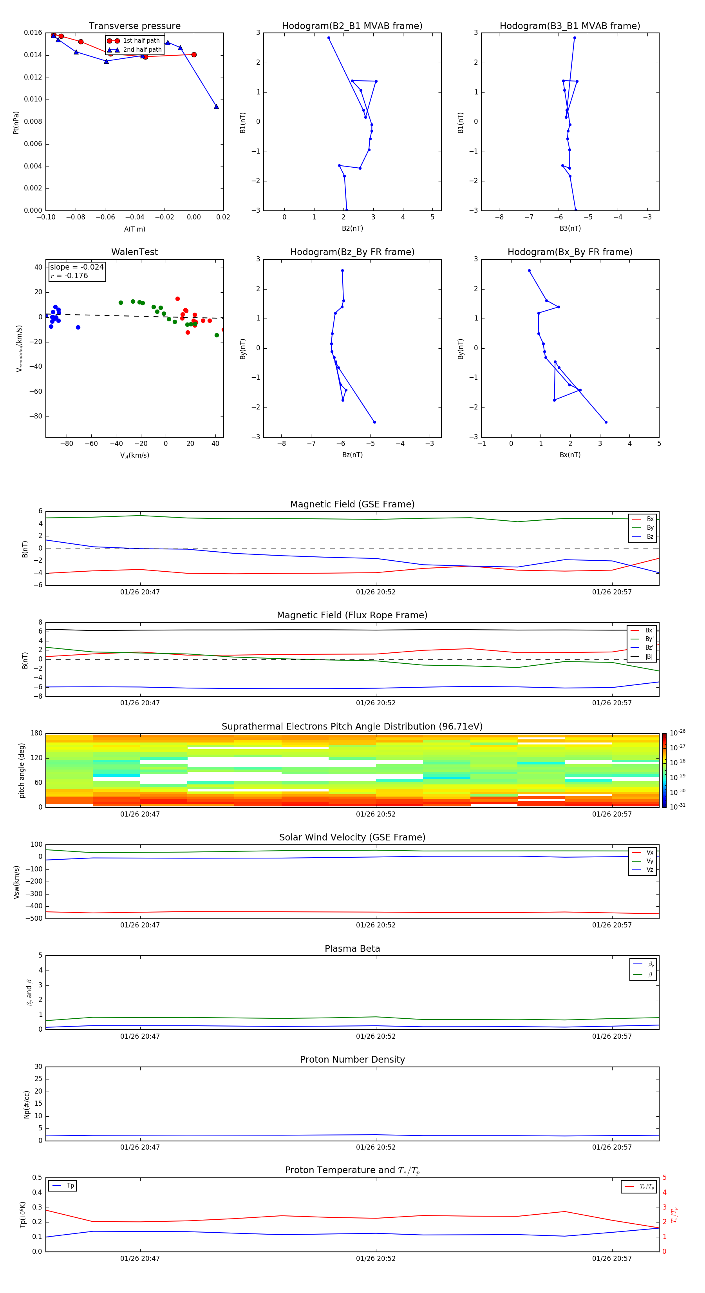
Task: Click the 'Vsw(km/s)' axis label
Action: [16, 882]
